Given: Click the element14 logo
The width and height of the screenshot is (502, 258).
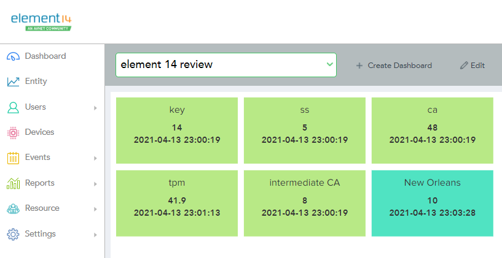Looking at the screenshot, I should click(x=41, y=22).
